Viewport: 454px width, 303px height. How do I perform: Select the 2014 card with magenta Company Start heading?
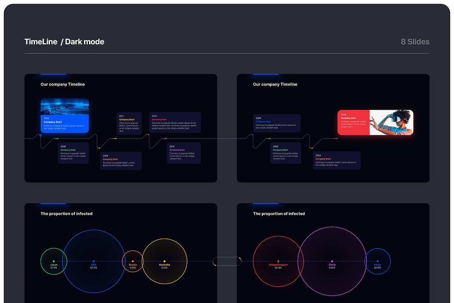[x=184, y=153]
